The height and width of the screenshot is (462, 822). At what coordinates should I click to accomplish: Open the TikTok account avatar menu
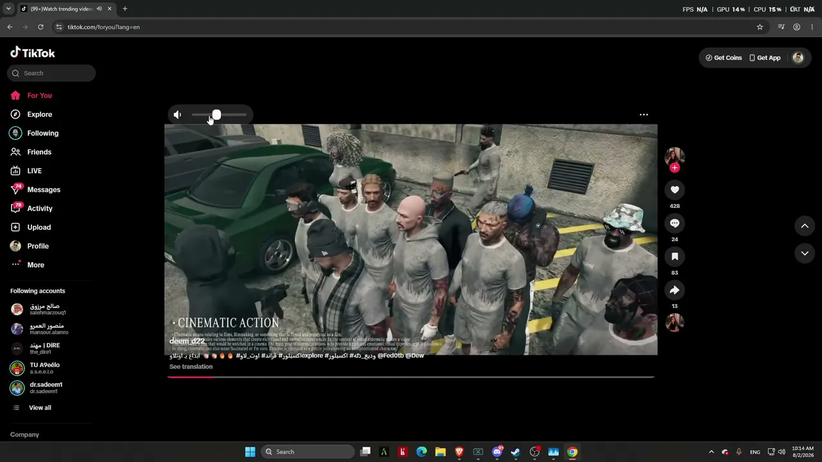[798, 58]
